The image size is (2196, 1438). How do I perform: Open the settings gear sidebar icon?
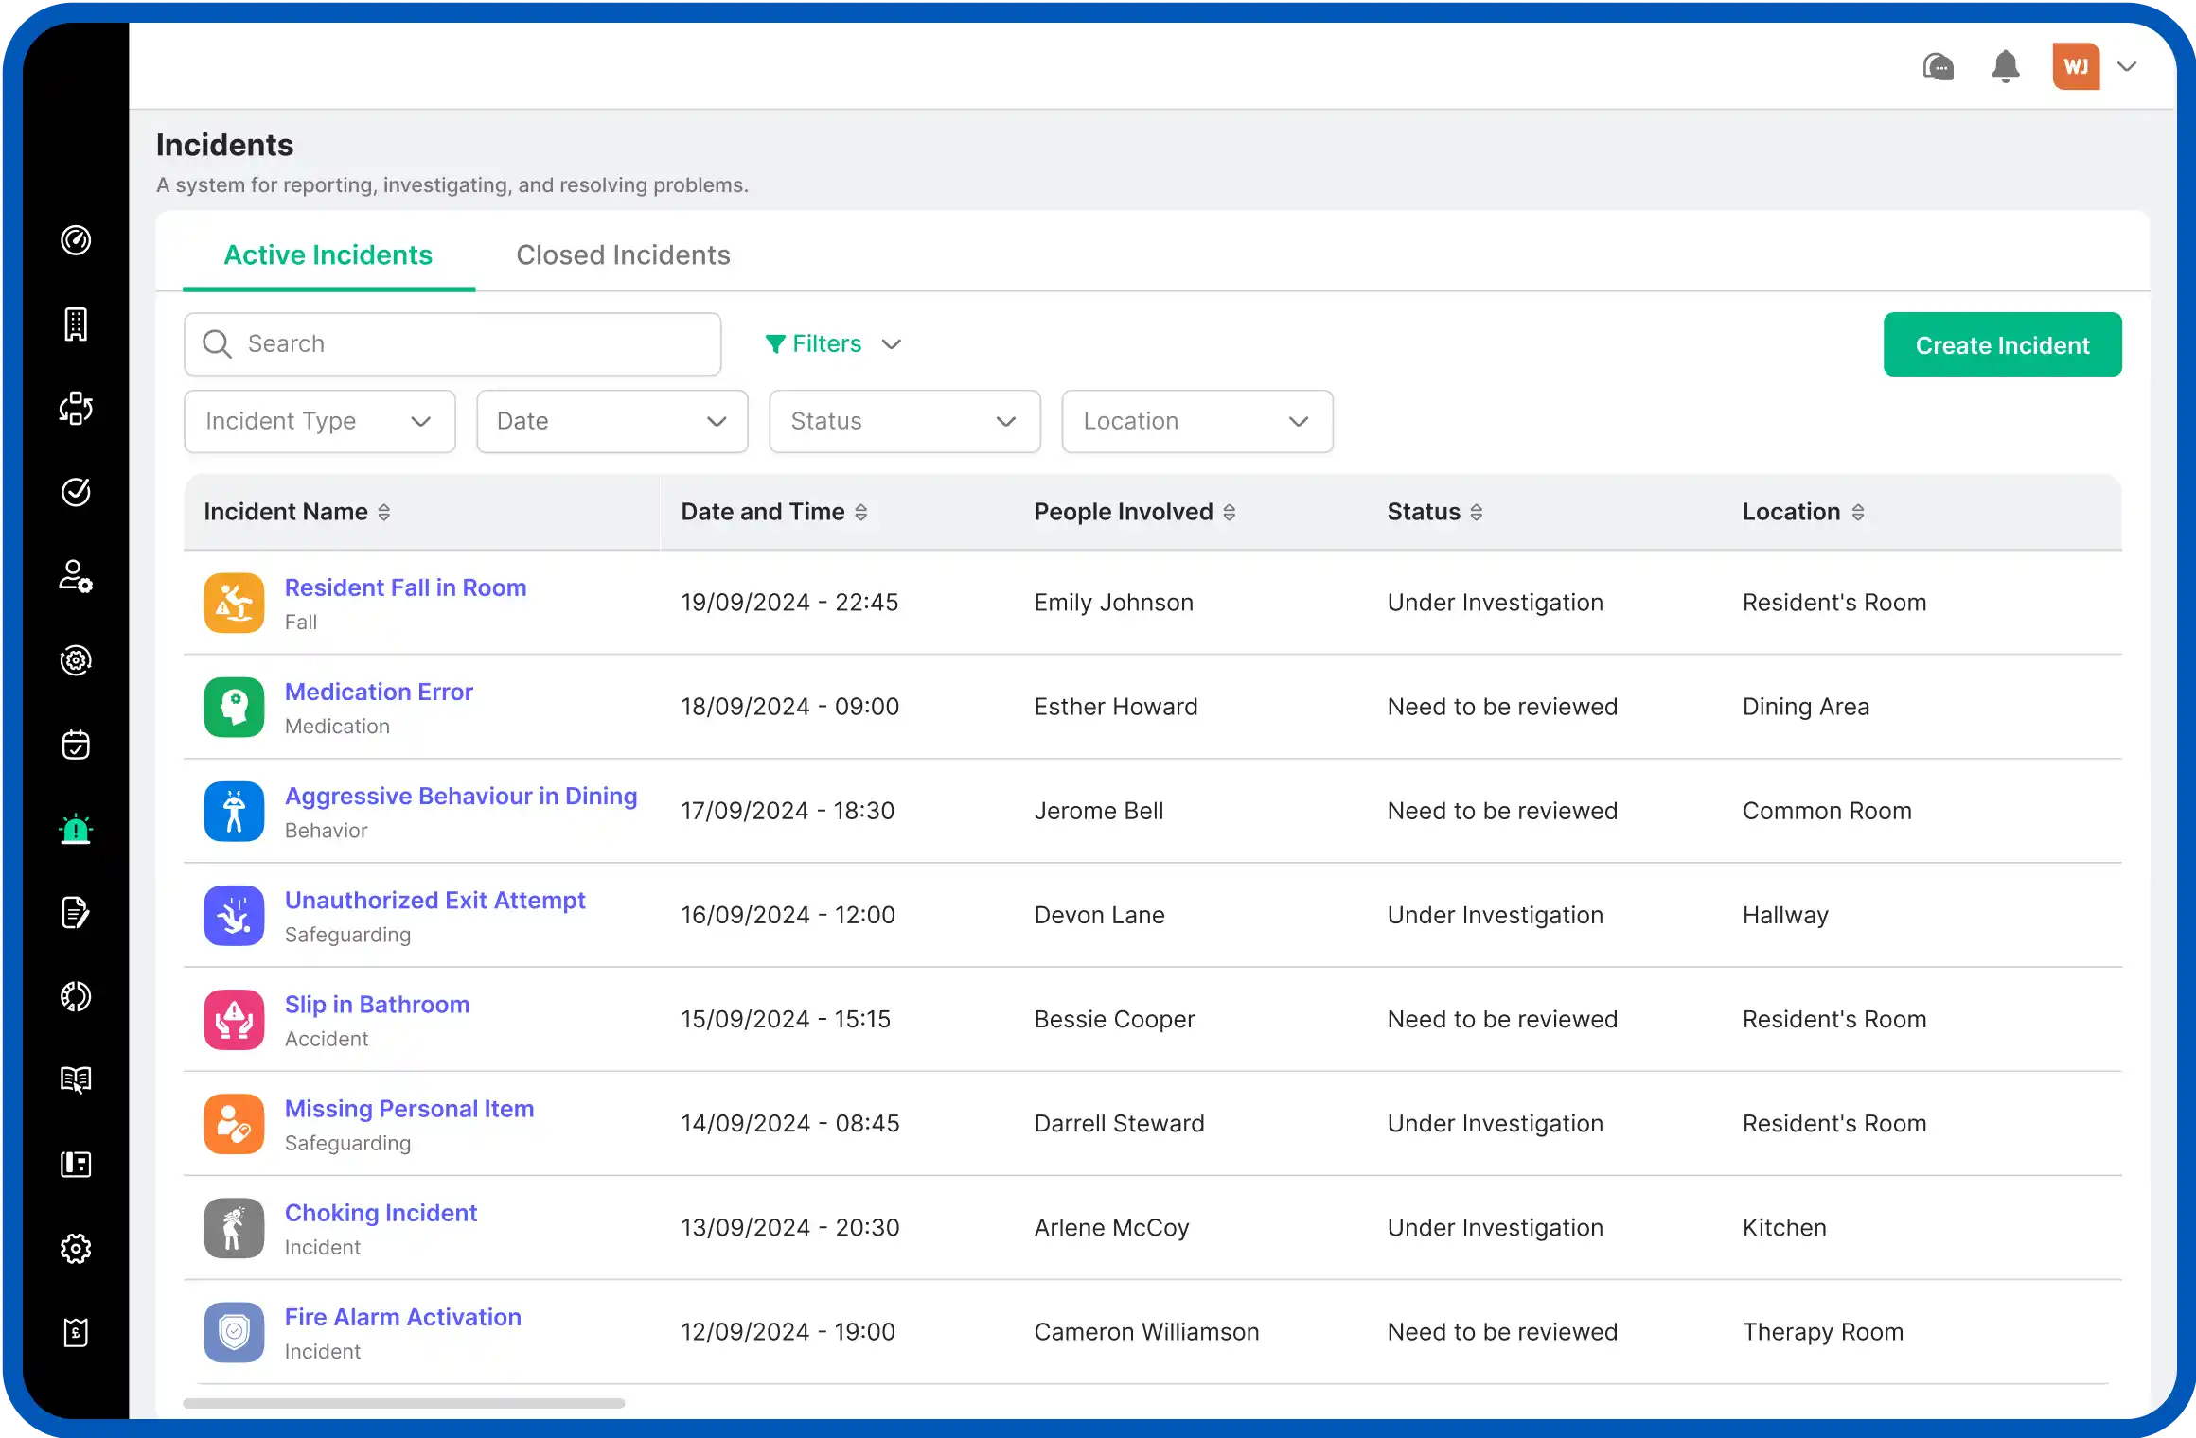pos(76,1249)
